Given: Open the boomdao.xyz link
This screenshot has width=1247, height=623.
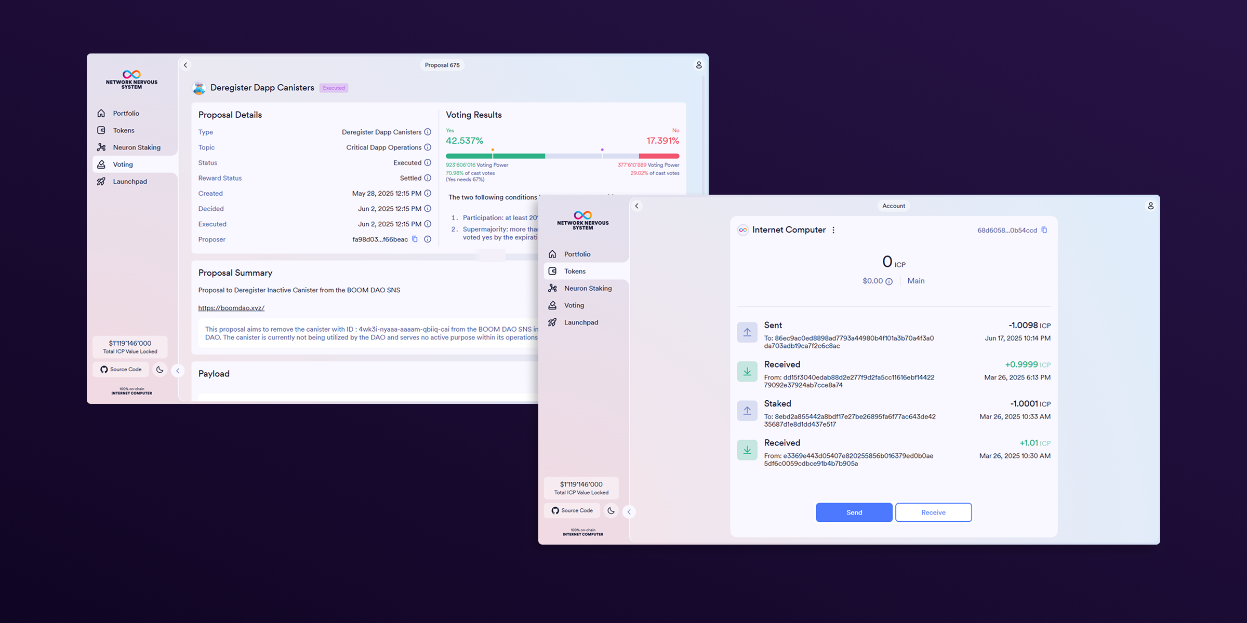Looking at the screenshot, I should (231, 308).
